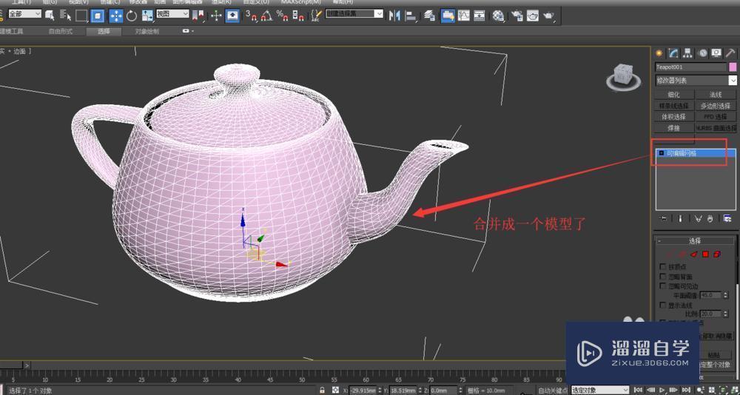
Task: Expand the 可编辑网格 stack entry sub-objects
Action: [x=661, y=153]
